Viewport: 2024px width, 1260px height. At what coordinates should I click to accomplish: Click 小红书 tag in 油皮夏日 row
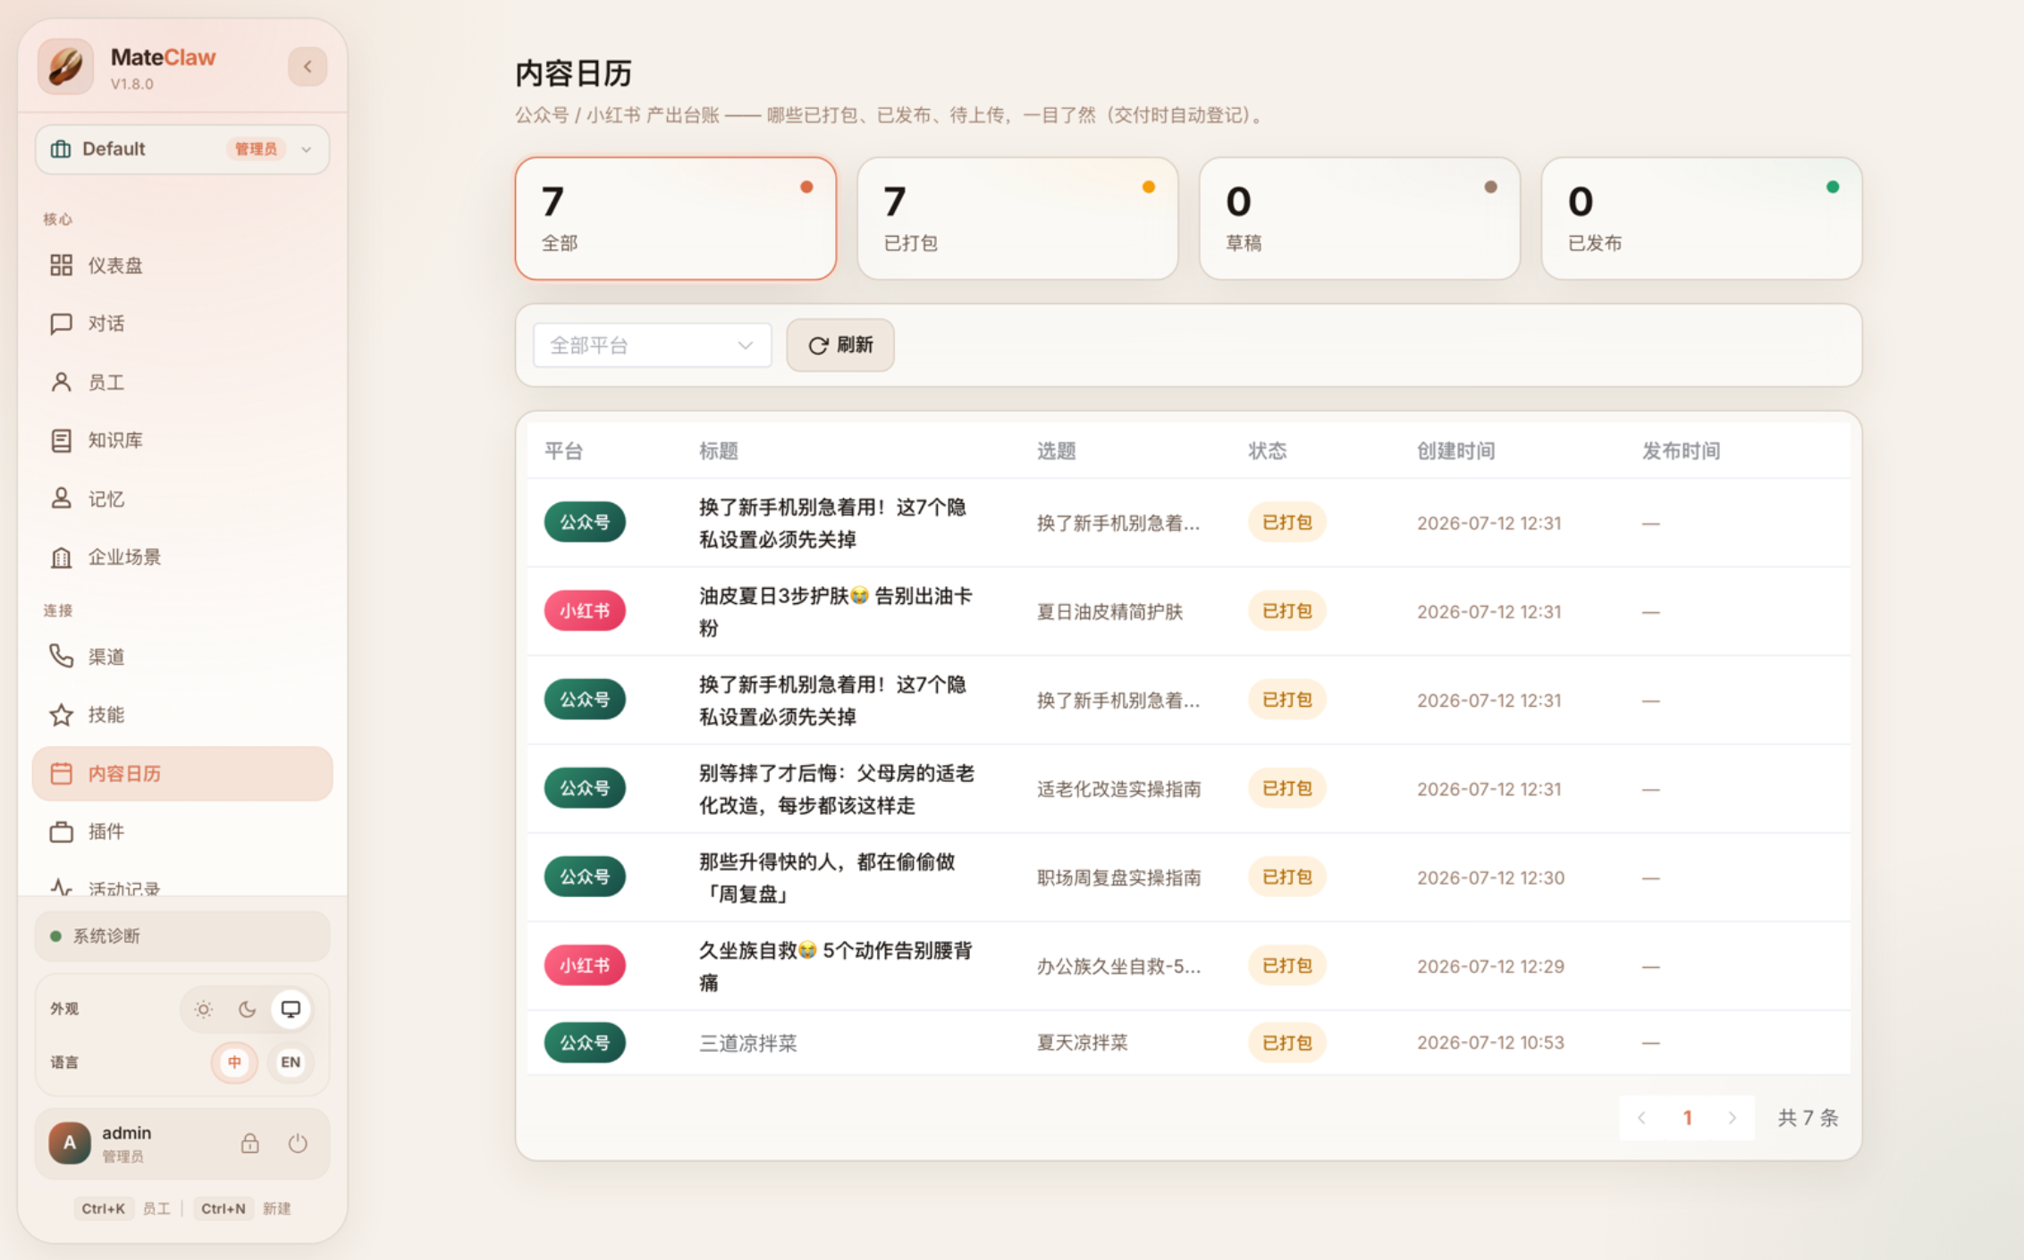(585, 611)
